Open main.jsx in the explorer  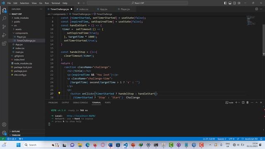[19, 52]
